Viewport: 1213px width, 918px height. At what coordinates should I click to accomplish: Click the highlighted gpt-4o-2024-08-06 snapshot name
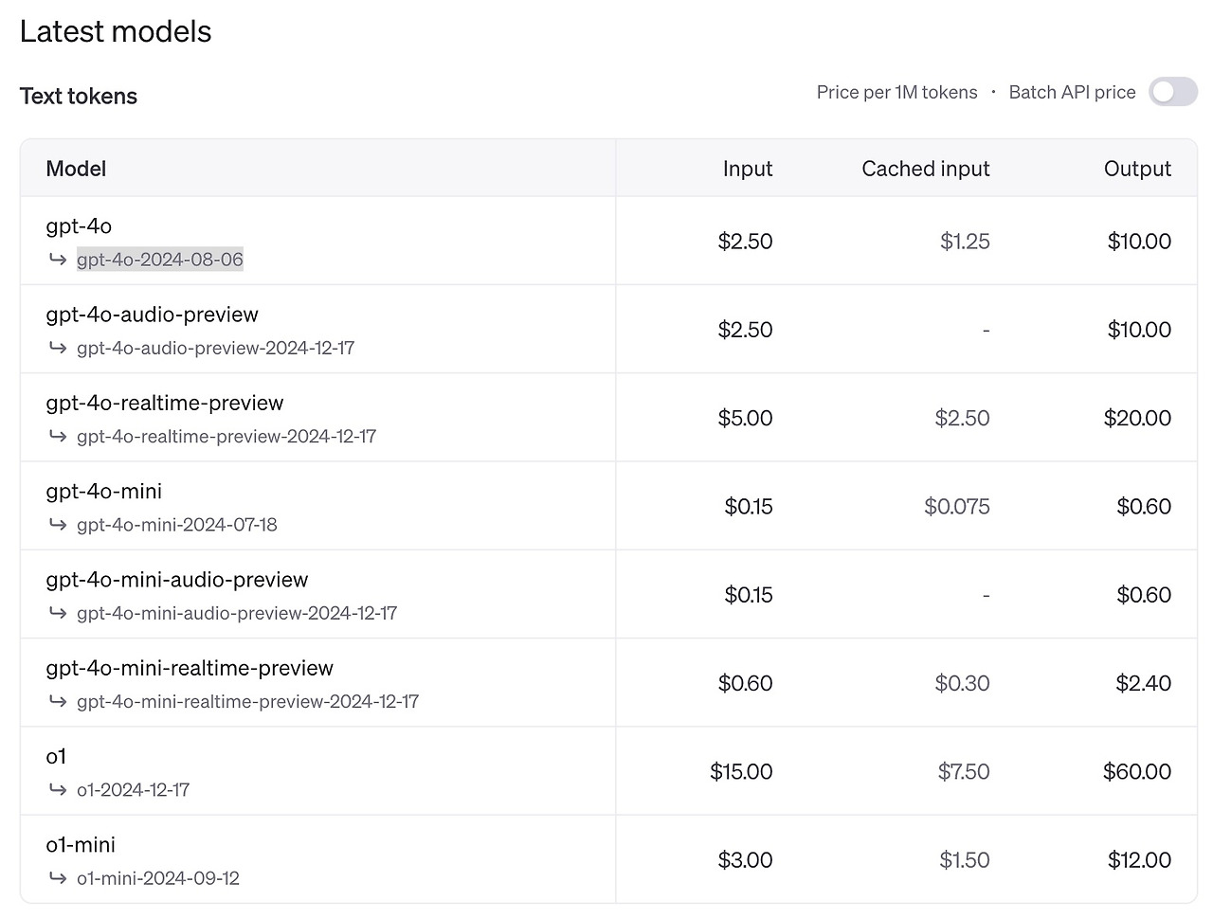pyautogui.click(x=160, y=260)
